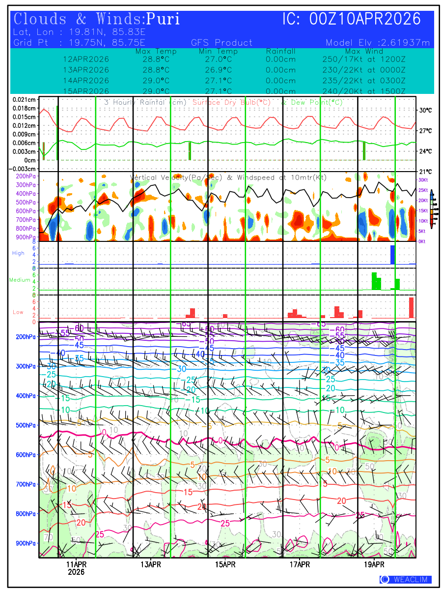Click the tallest red Low cloud bar at far right
The image size is (442, 590).
pos(412,308)
